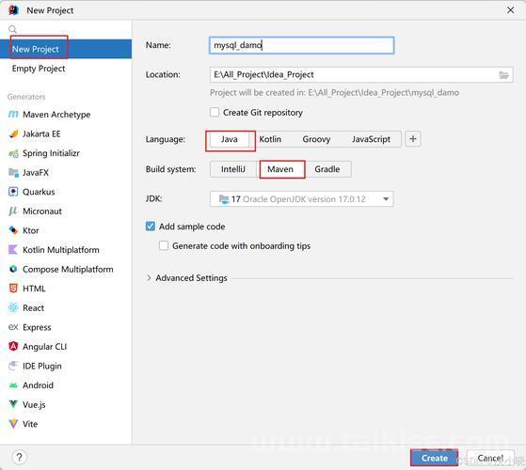Choose the Ktor generator

coord(24,231)
